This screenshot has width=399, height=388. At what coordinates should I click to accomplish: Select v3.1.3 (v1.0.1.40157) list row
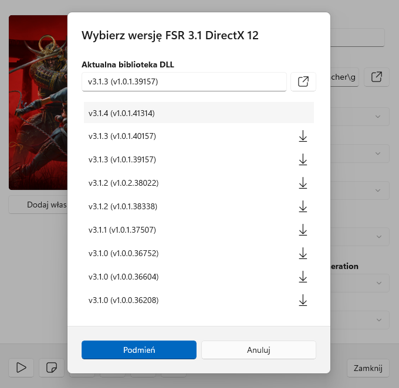[199, 137]
